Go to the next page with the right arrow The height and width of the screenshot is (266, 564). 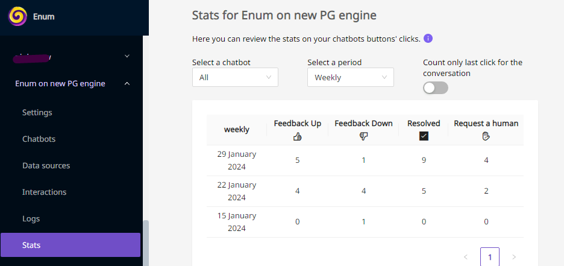click(x=514, y=256)
